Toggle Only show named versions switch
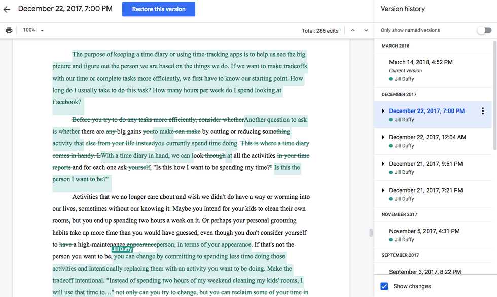497x297 pixels. [484, 30]
